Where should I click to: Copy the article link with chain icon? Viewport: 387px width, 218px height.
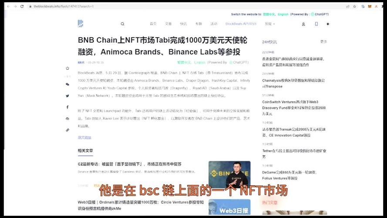(67, 130)
